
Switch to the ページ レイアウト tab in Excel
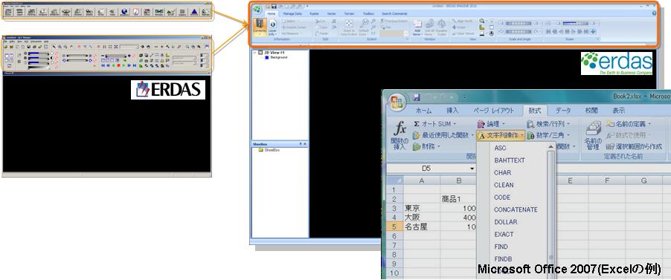point(494,110)
